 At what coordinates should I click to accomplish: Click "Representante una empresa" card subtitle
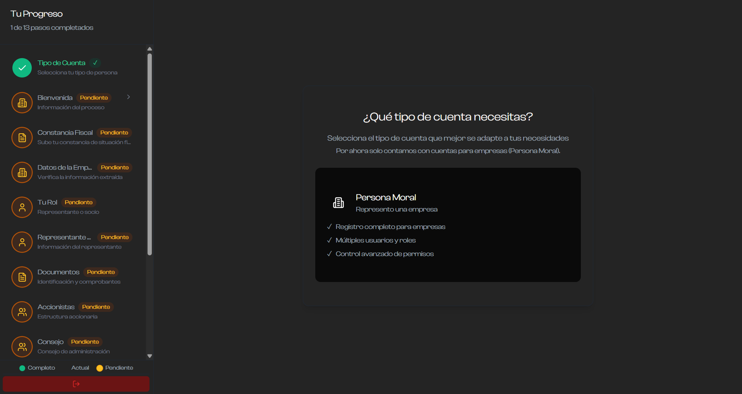(397, 209)
